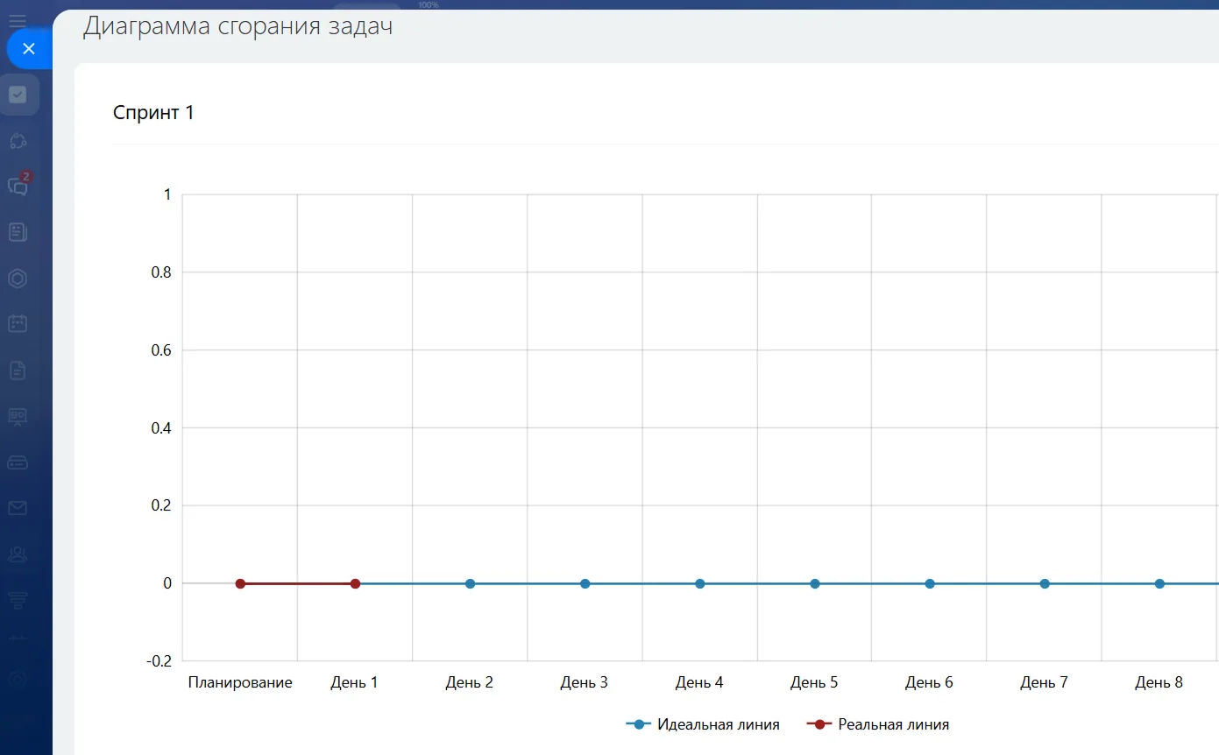Open the news feed sidebar icon
Image resolution: width=1219 pixels, height=755 pixels.
pyautogui.click(x=18, y=232)
